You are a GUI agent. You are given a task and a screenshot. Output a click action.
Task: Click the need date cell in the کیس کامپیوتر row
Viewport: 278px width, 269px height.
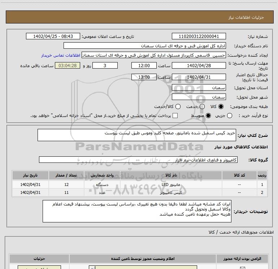pyautogui.click(x=30, y=192)
